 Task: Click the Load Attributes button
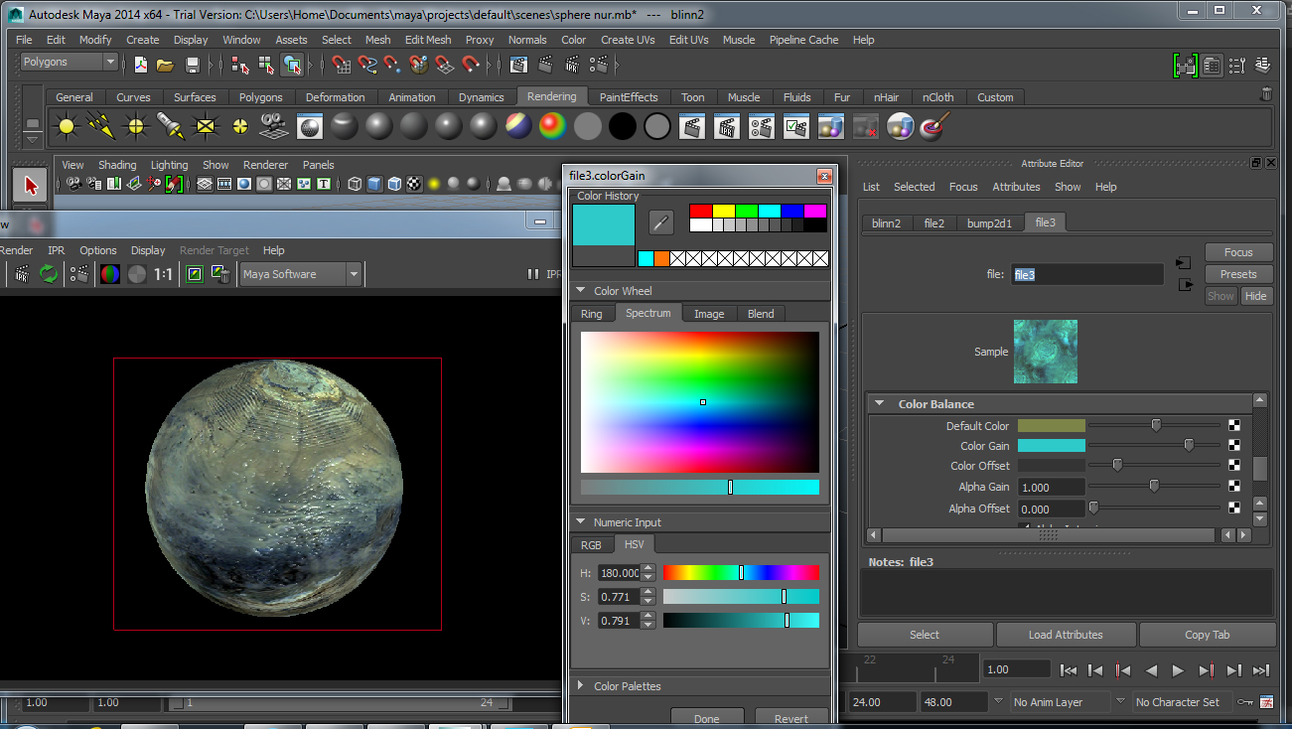(x=1066, y=635)
